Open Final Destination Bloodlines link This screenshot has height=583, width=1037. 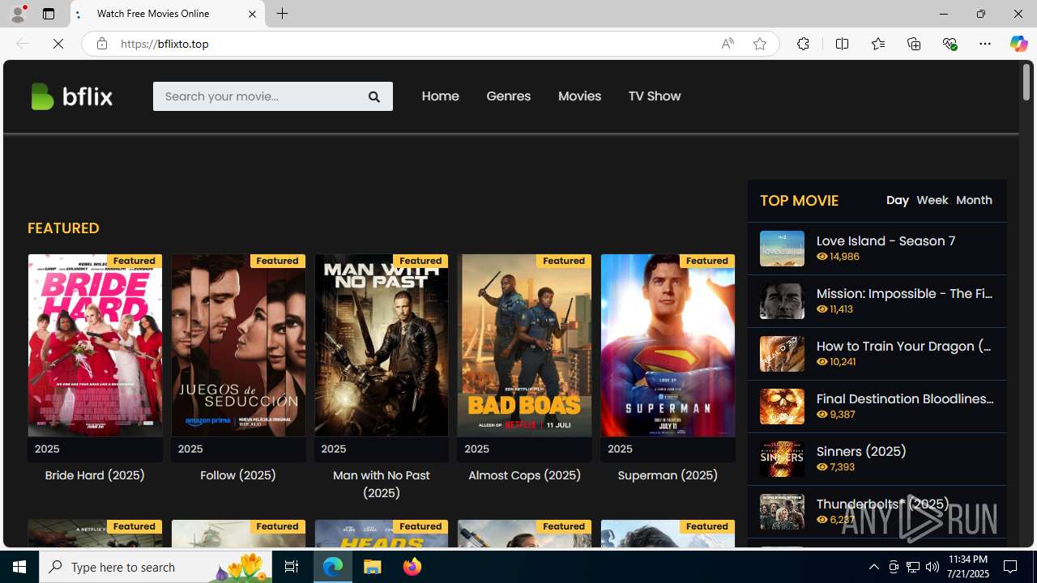click(x=905, y=399)
